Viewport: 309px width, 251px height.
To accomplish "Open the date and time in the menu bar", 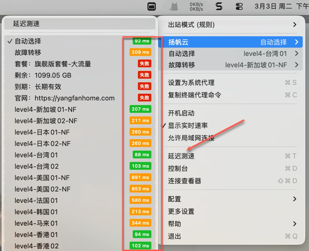I will 281,6.
